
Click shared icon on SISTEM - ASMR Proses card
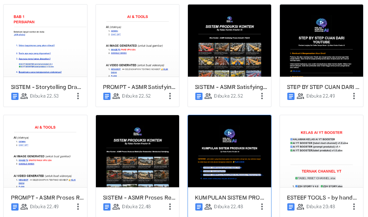116,207
